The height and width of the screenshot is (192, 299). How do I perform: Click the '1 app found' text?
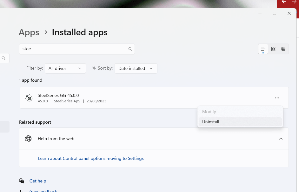[x=30, y=80]
